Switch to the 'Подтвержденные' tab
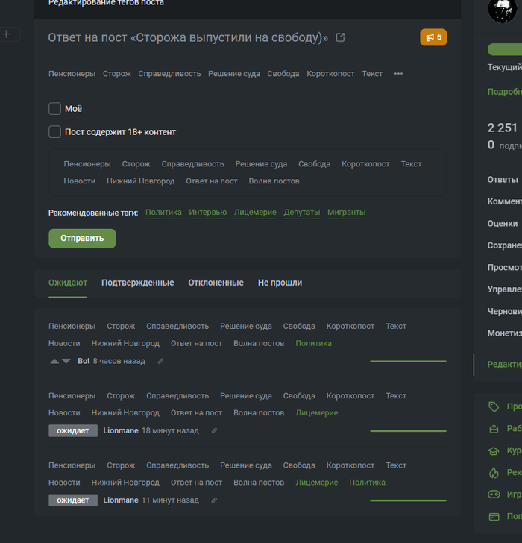The image size is (522, 543). pyautogui.click(x=137, y=283)
